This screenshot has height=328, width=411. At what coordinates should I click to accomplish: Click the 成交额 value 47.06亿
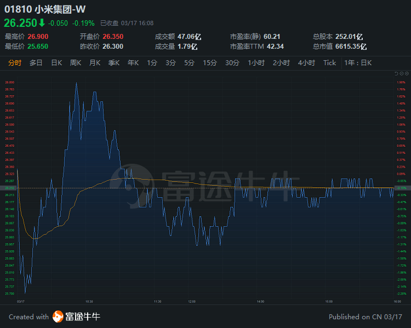(190, 37)
